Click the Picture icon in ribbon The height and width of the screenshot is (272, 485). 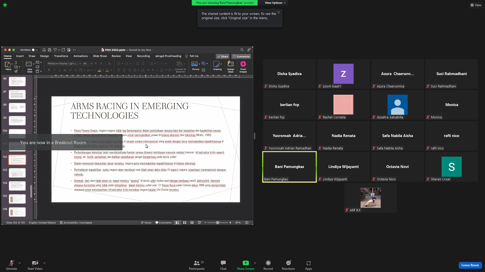coord(194,64)
